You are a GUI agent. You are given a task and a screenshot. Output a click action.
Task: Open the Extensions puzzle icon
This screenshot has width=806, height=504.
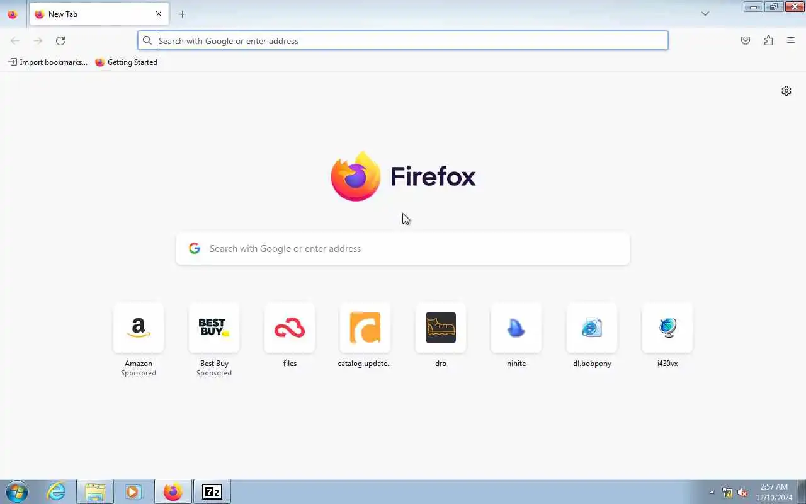[x=768, y=41]
